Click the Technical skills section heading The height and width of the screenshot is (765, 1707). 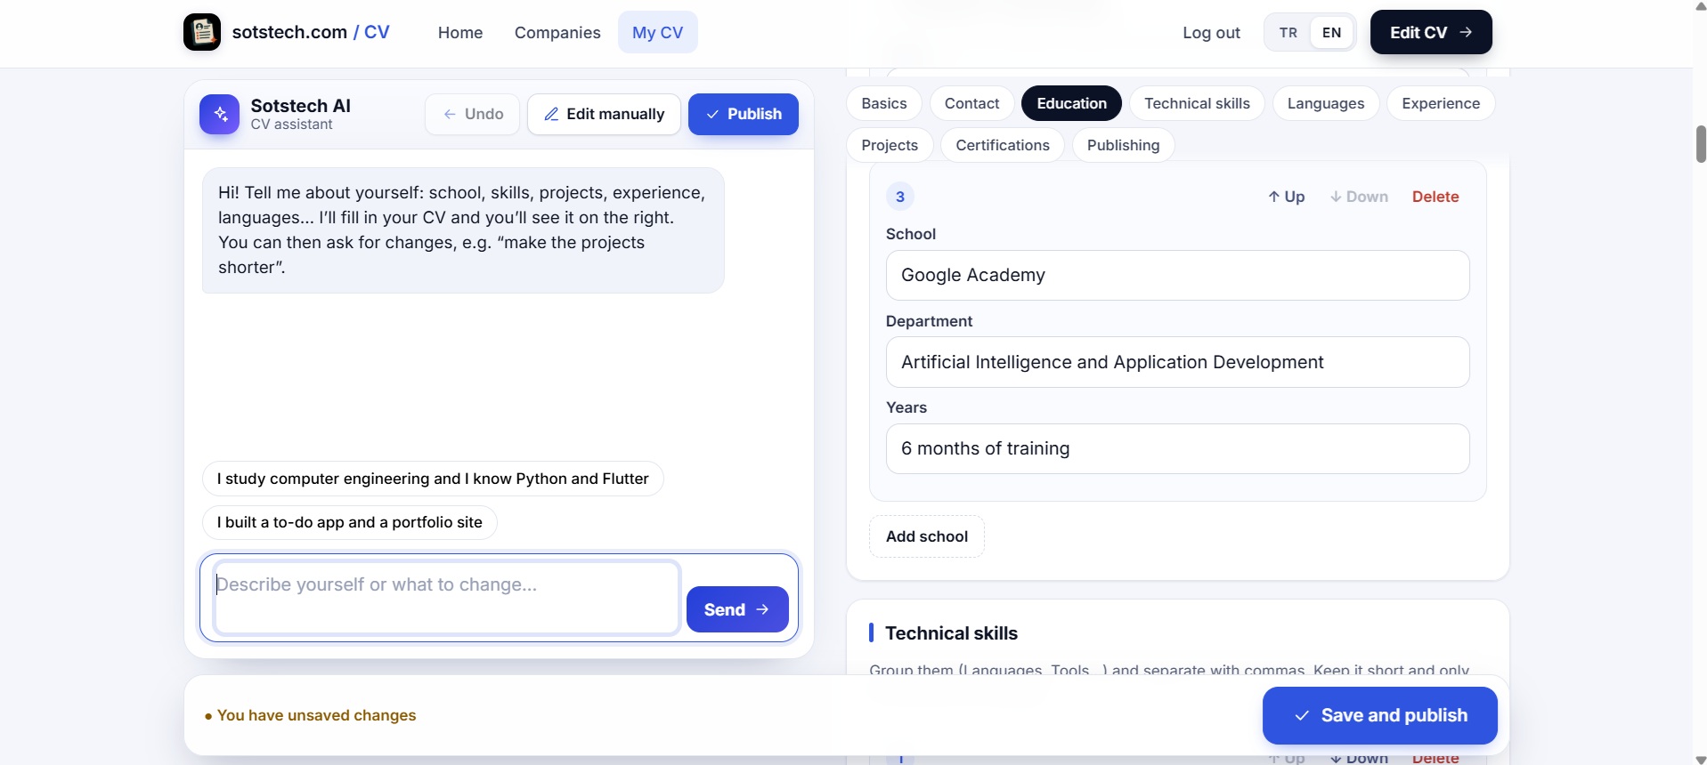click(951, 633)
